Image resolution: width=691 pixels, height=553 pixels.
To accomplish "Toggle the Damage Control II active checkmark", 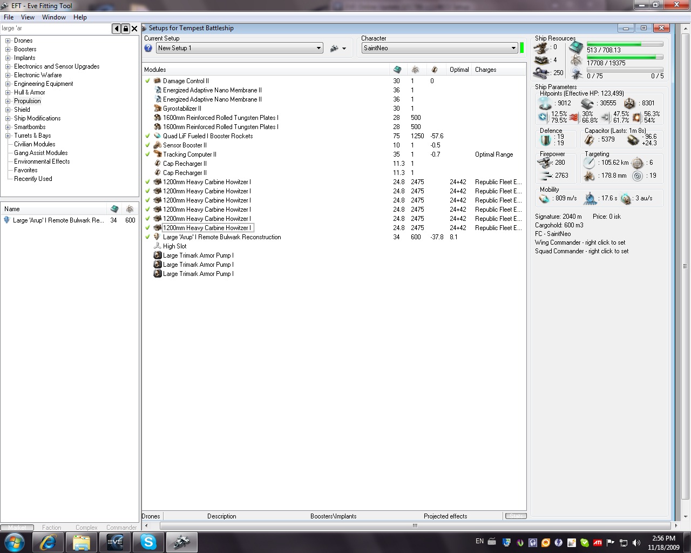I will click(147, 81).
